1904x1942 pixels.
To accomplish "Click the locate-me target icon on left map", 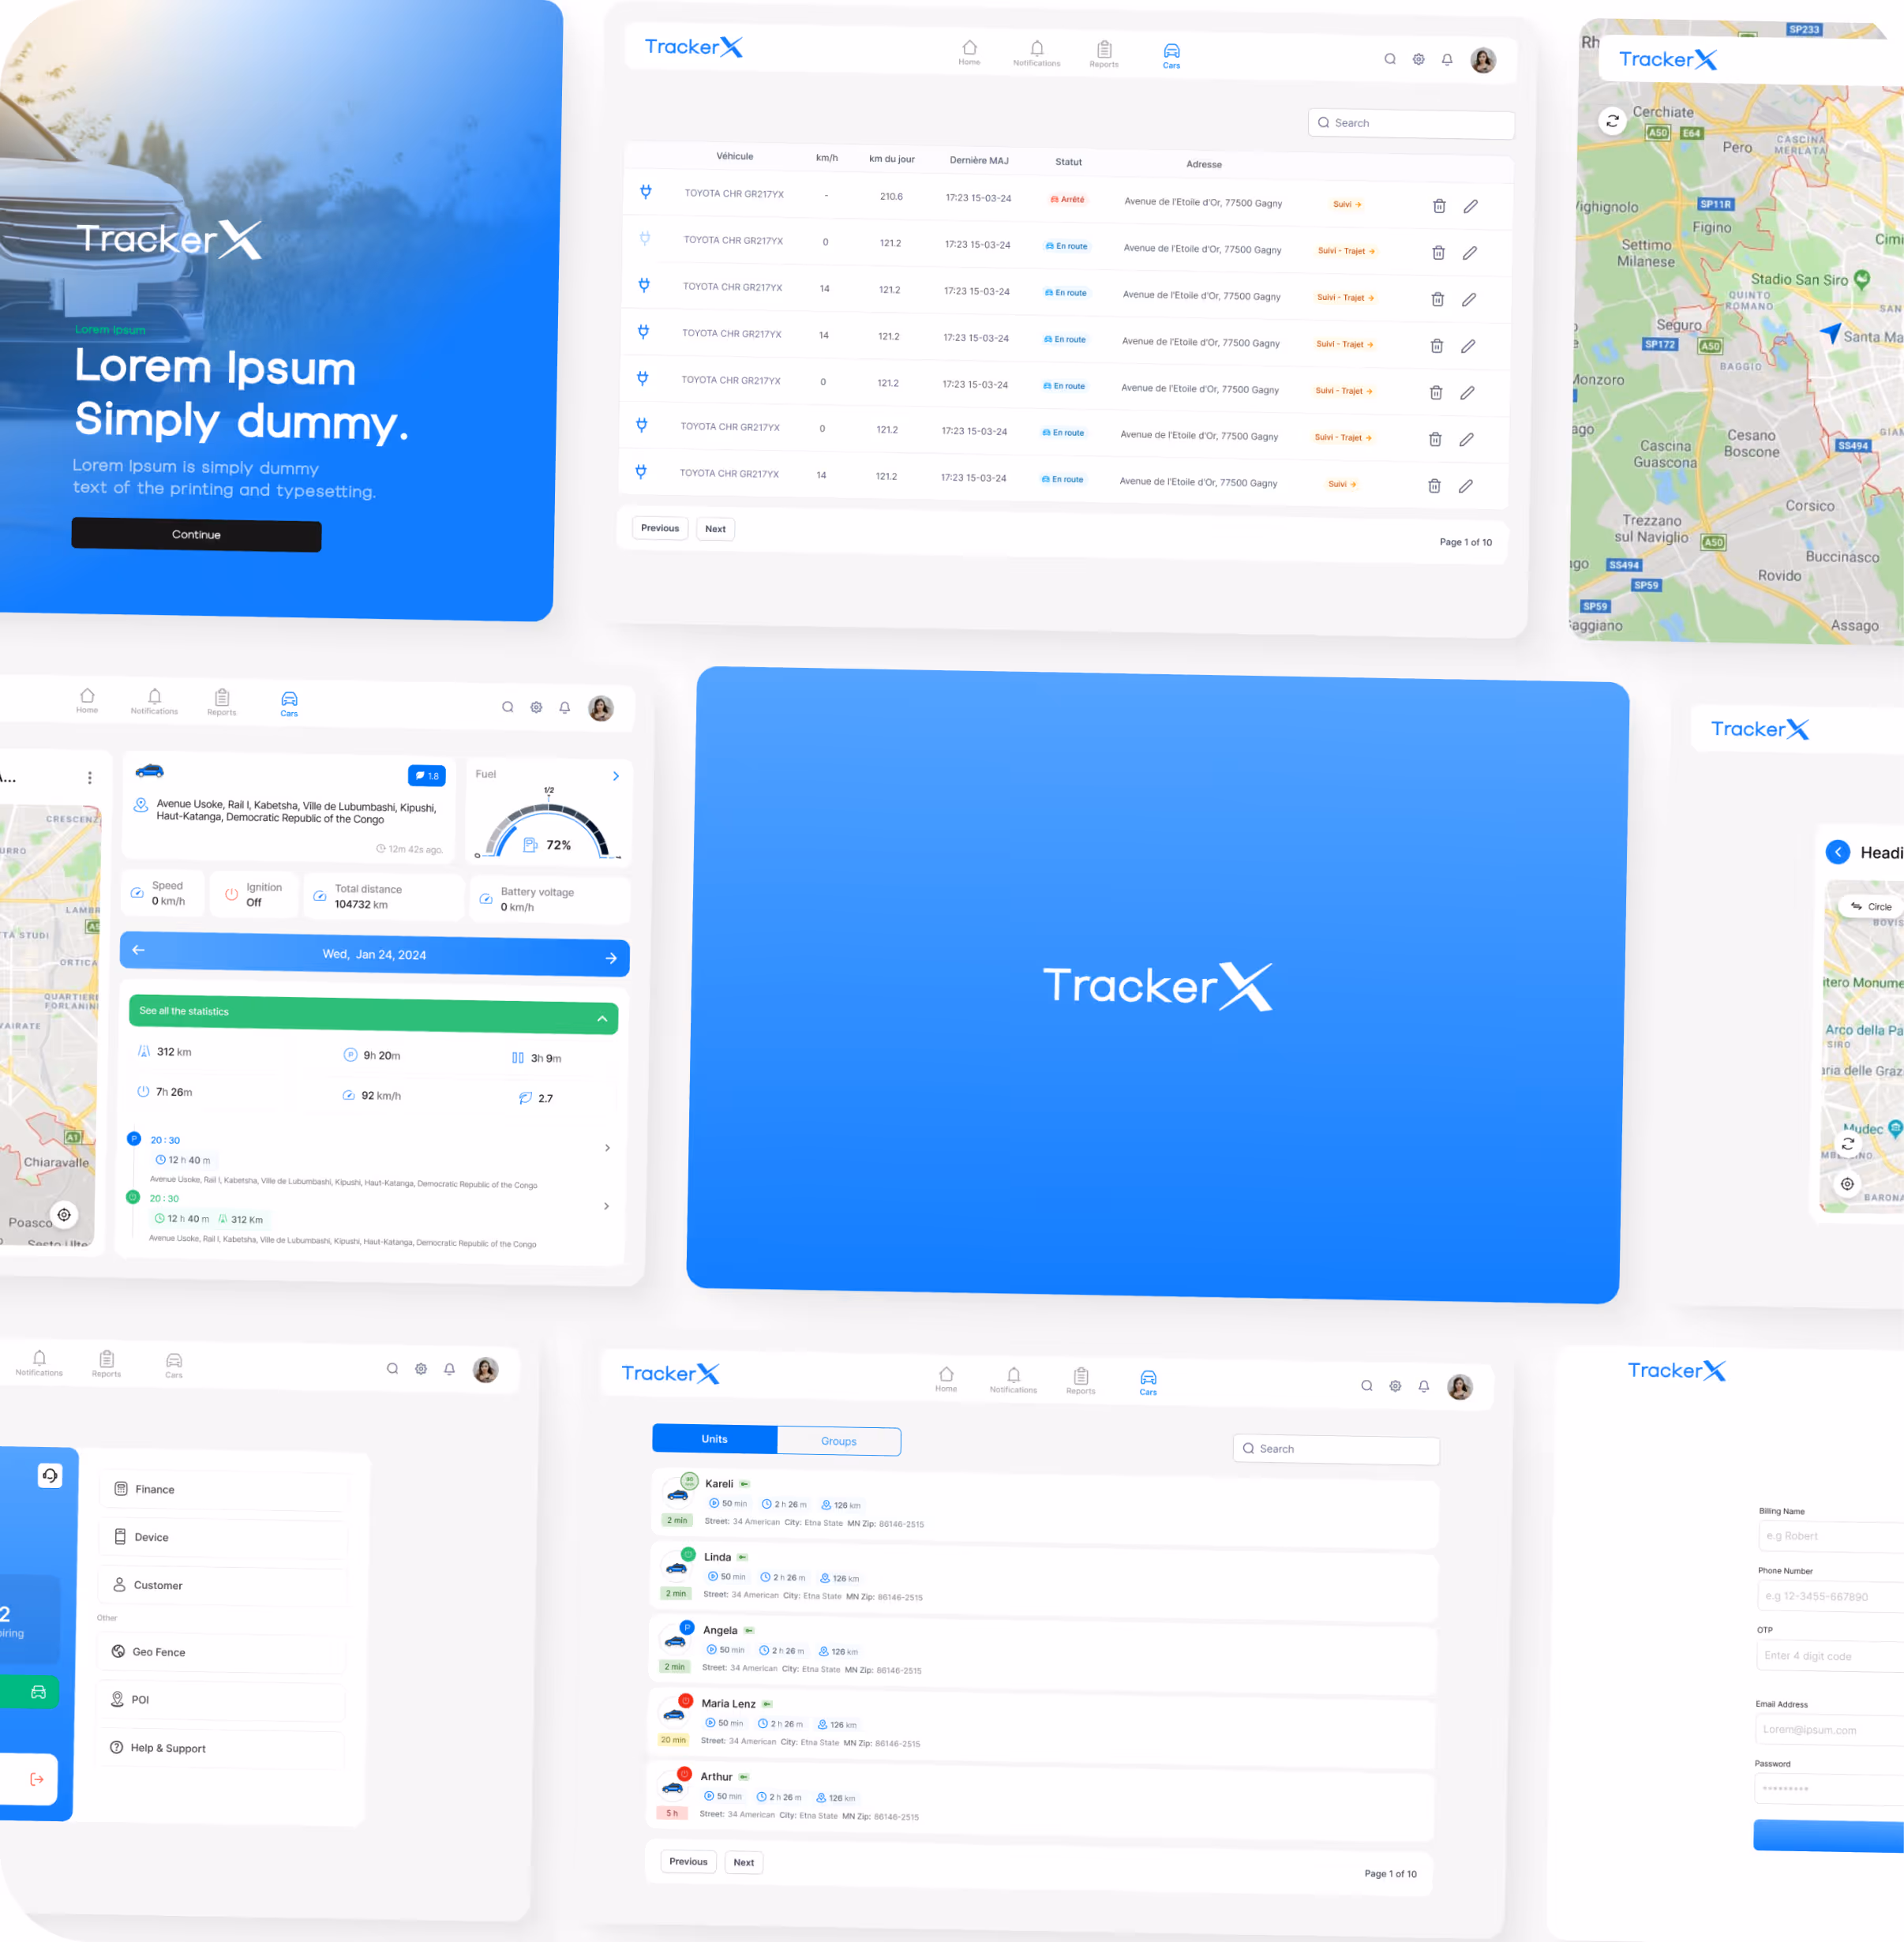I will [64, 1214].
